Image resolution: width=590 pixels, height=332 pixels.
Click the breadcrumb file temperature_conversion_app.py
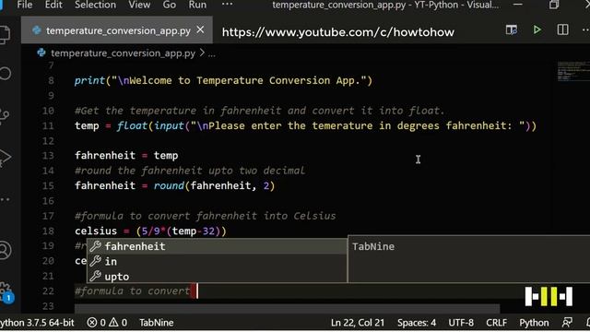pyautogui.click(x=123, y=53)
